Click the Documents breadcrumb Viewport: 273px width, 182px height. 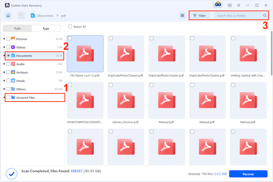click(x=45, y=16)
